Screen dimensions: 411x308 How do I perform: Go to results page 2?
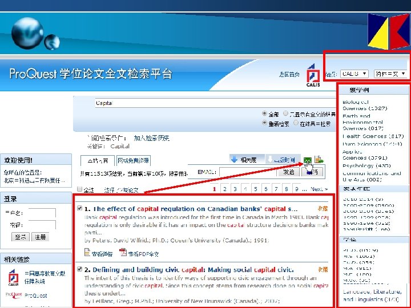225,189
